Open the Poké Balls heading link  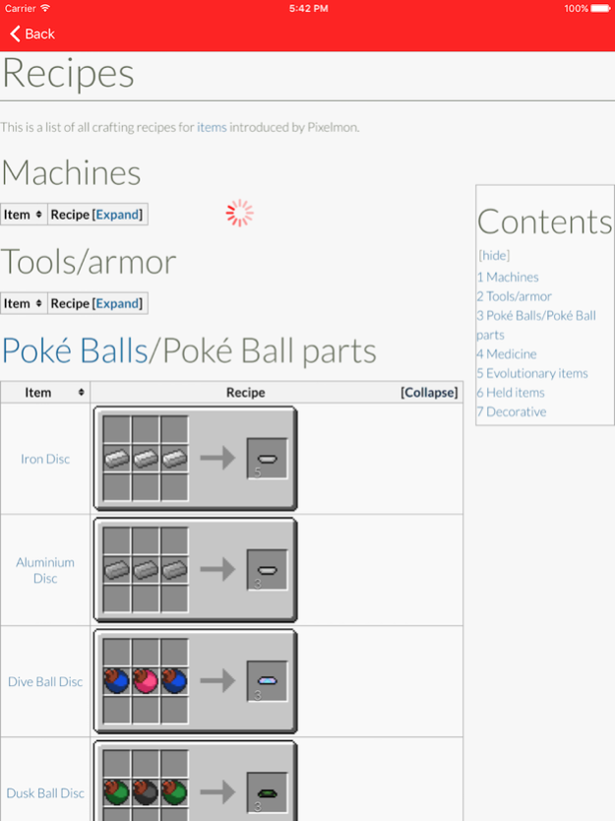pos(76,350)
